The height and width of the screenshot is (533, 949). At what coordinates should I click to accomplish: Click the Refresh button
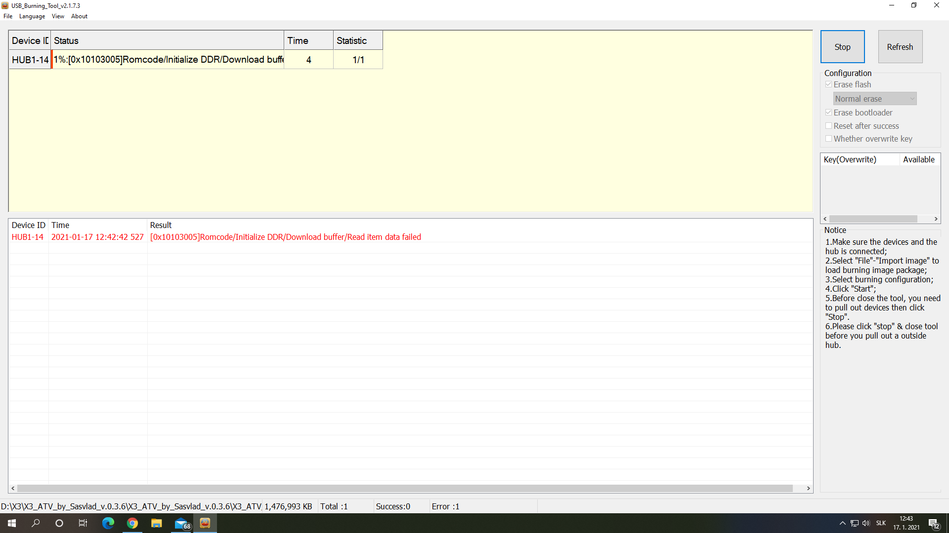click(x=900, y=47)
